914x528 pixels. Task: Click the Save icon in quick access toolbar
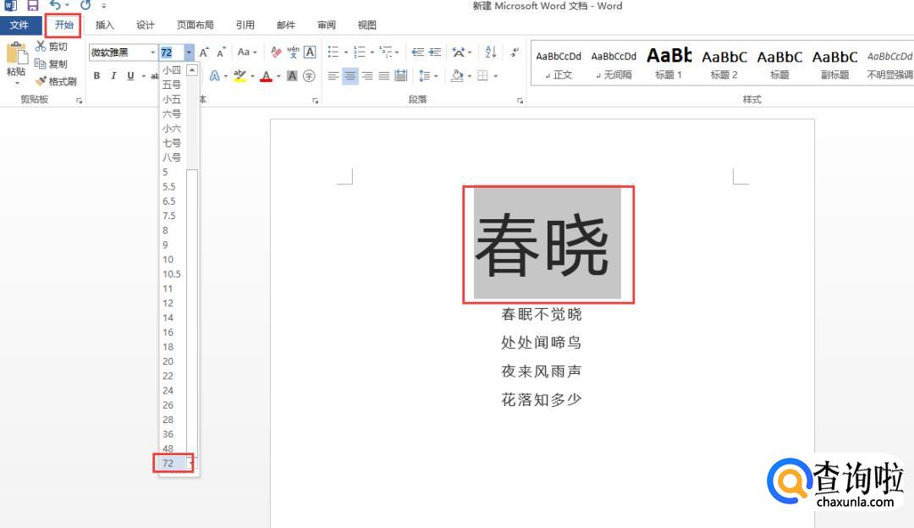click(33, 6)
